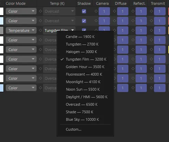Choose Fluorescent — 4000 K preset
The image size is (169, 142).
tap(85, 74)
